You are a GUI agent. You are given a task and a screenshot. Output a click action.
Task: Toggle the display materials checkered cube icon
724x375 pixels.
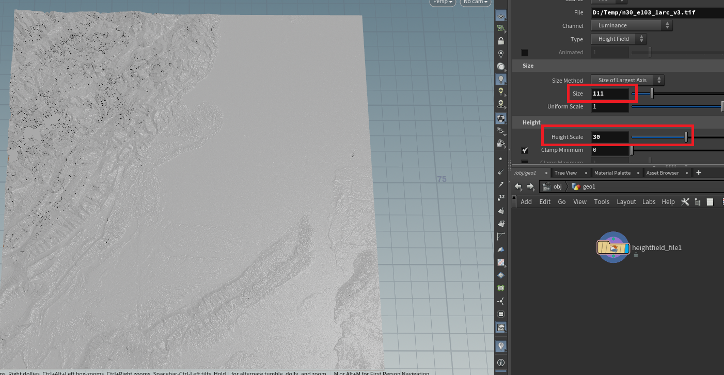click(x=500, y=118)
